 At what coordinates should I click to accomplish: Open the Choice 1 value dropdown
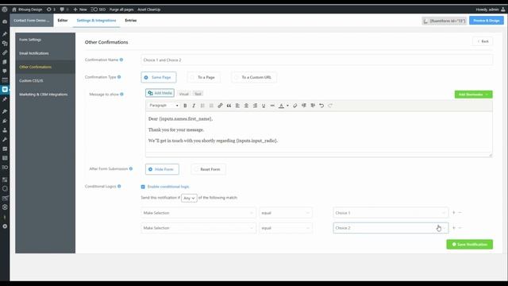(x=391, y=213)
